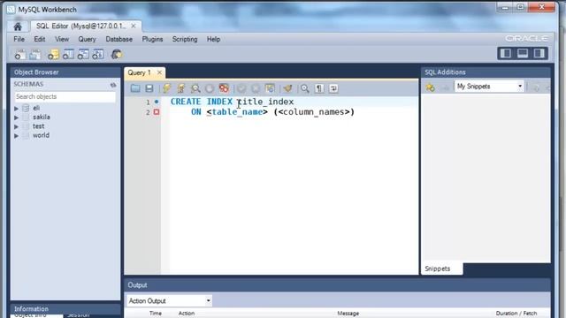Open the home screen tab icon
566x318 pixels.
tap(18, 26)
